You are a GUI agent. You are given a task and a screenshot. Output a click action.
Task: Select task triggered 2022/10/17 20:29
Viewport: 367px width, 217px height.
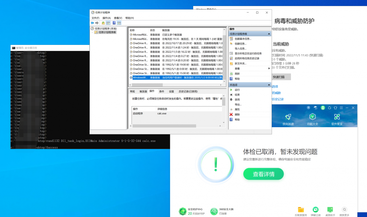pos(176,43)
